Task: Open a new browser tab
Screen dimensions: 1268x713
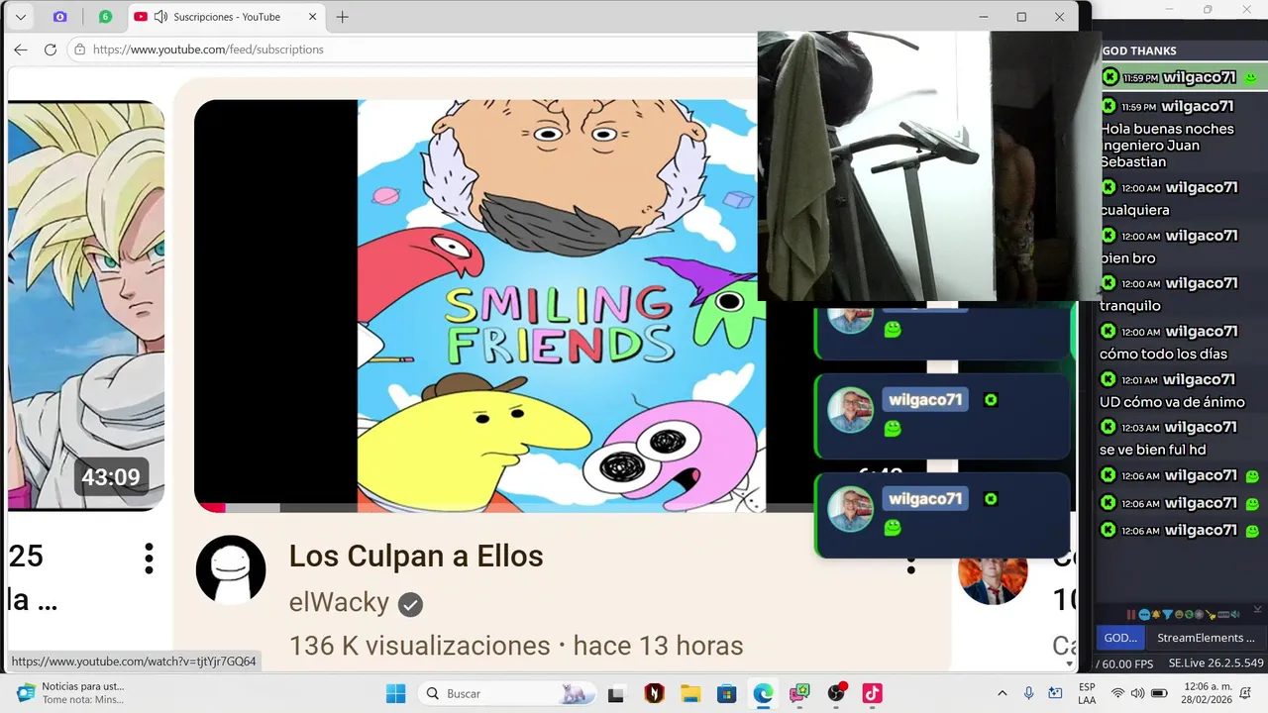Action: pyautogui.click(x=343, y=17)
